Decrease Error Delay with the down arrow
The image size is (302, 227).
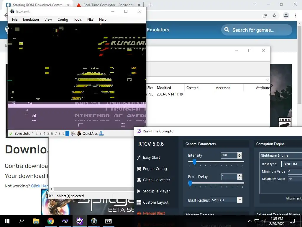coord(239,178)
